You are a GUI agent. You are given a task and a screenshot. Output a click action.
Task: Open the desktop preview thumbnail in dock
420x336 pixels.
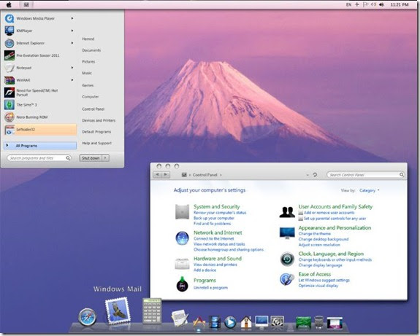click(x=335, y=323)
